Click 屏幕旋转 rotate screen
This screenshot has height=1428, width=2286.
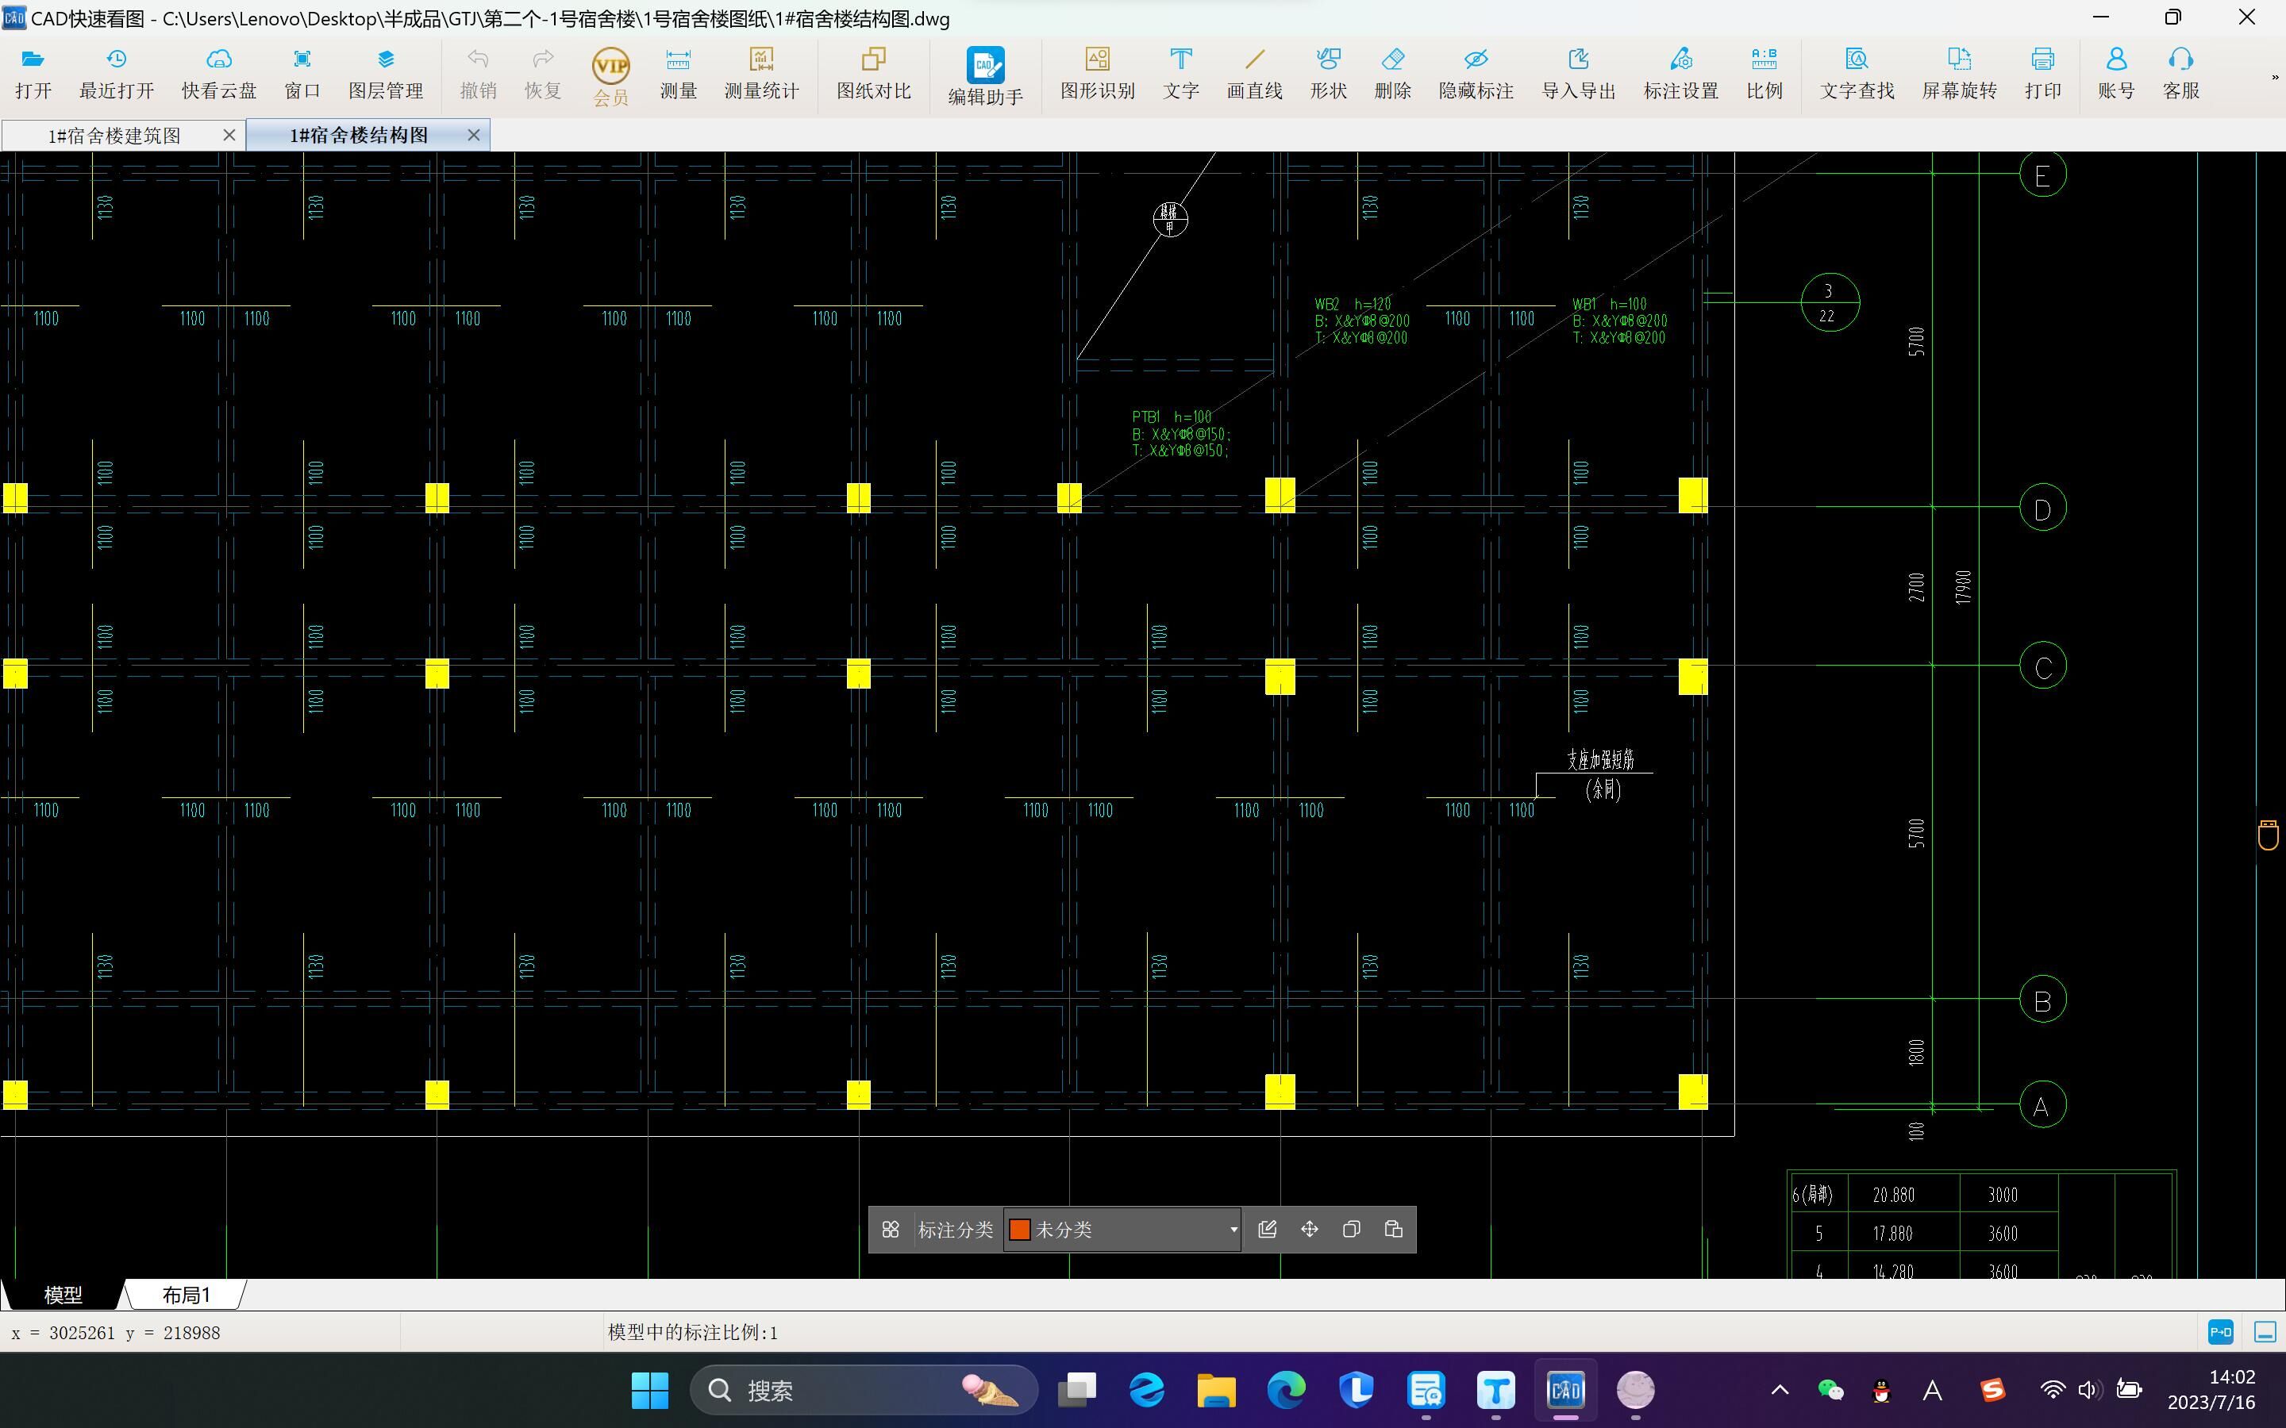coord(1960,74)
